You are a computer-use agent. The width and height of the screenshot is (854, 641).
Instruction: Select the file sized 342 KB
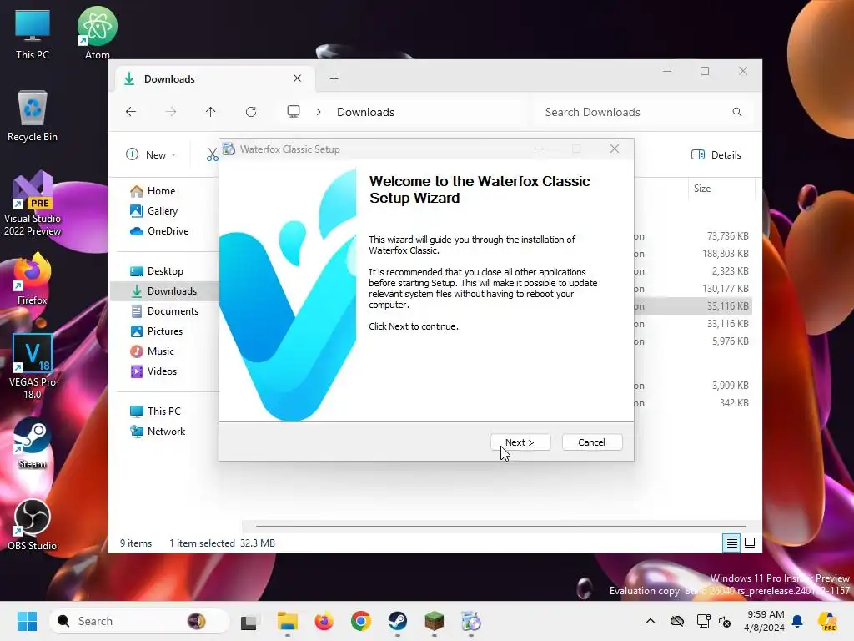(x=734, y=403)
